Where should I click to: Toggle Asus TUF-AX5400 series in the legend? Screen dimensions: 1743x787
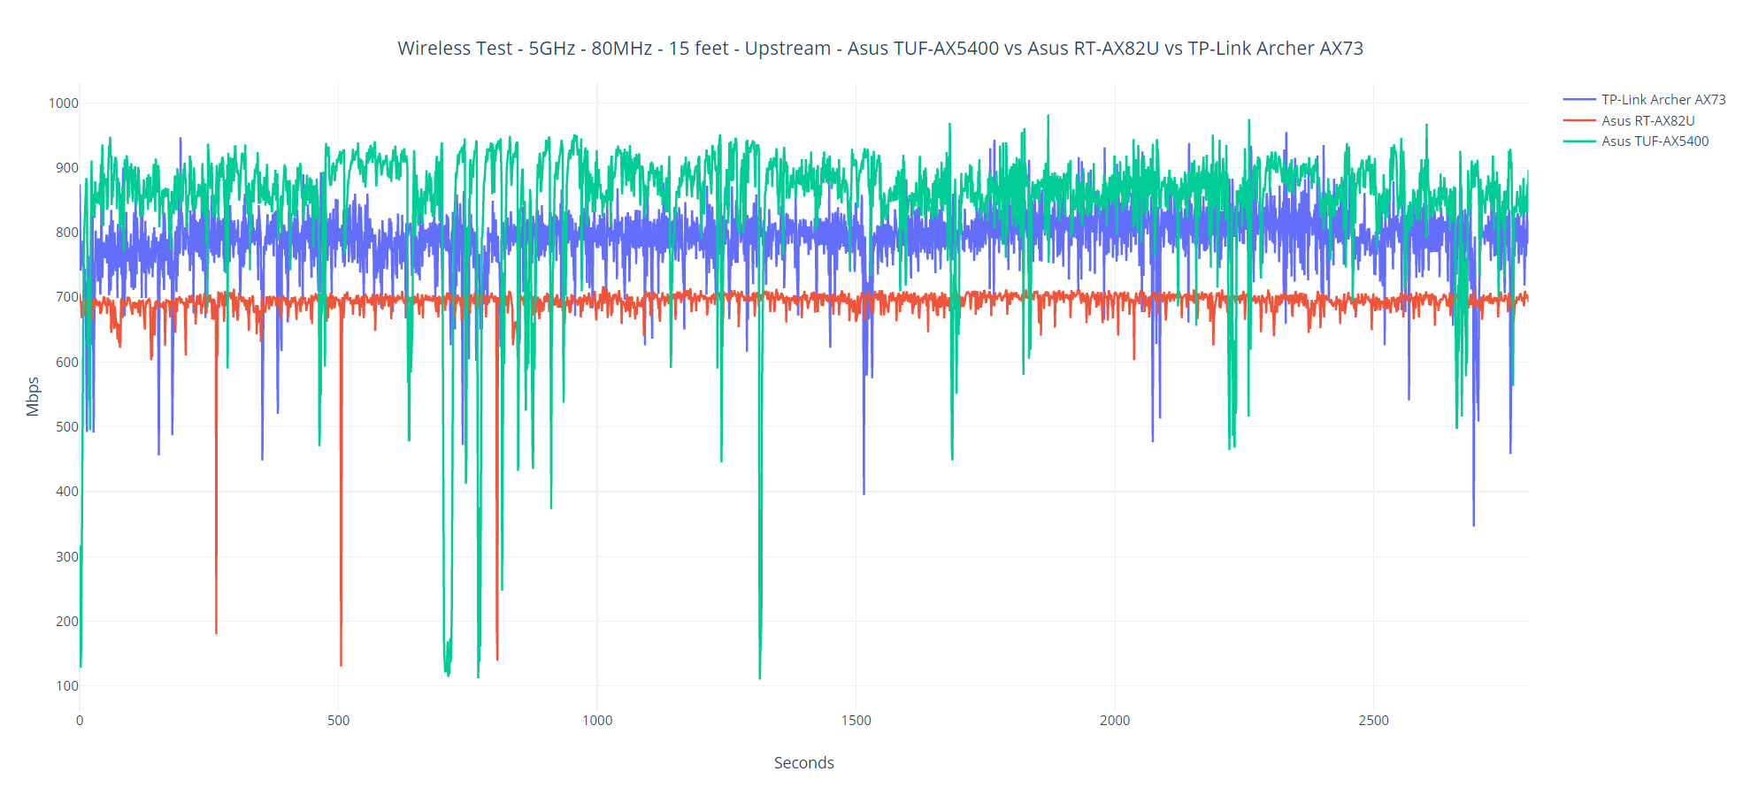point(1655,141)
